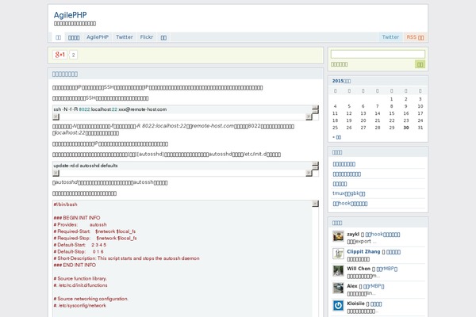
Task: Click the '### BEGIN INIT INFO' line
Action: tap(77, 217)
